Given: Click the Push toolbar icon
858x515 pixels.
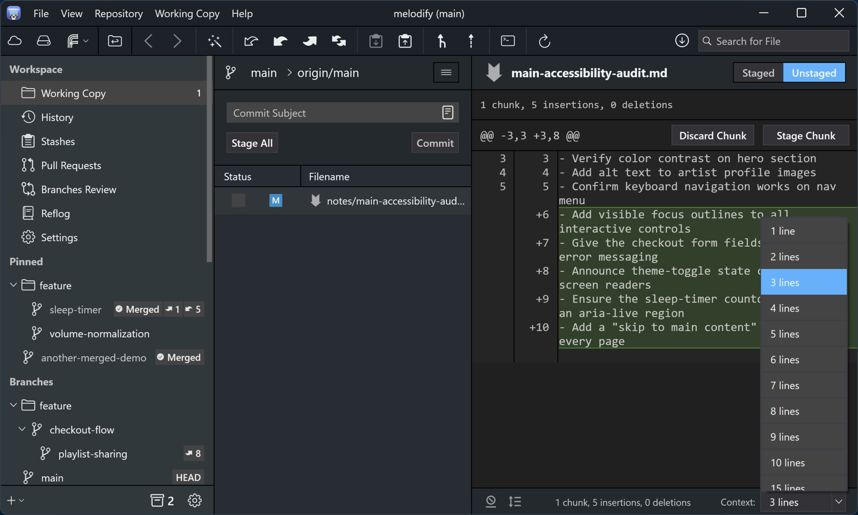Looking at the screenshot, I should click(x=309, y=41).
